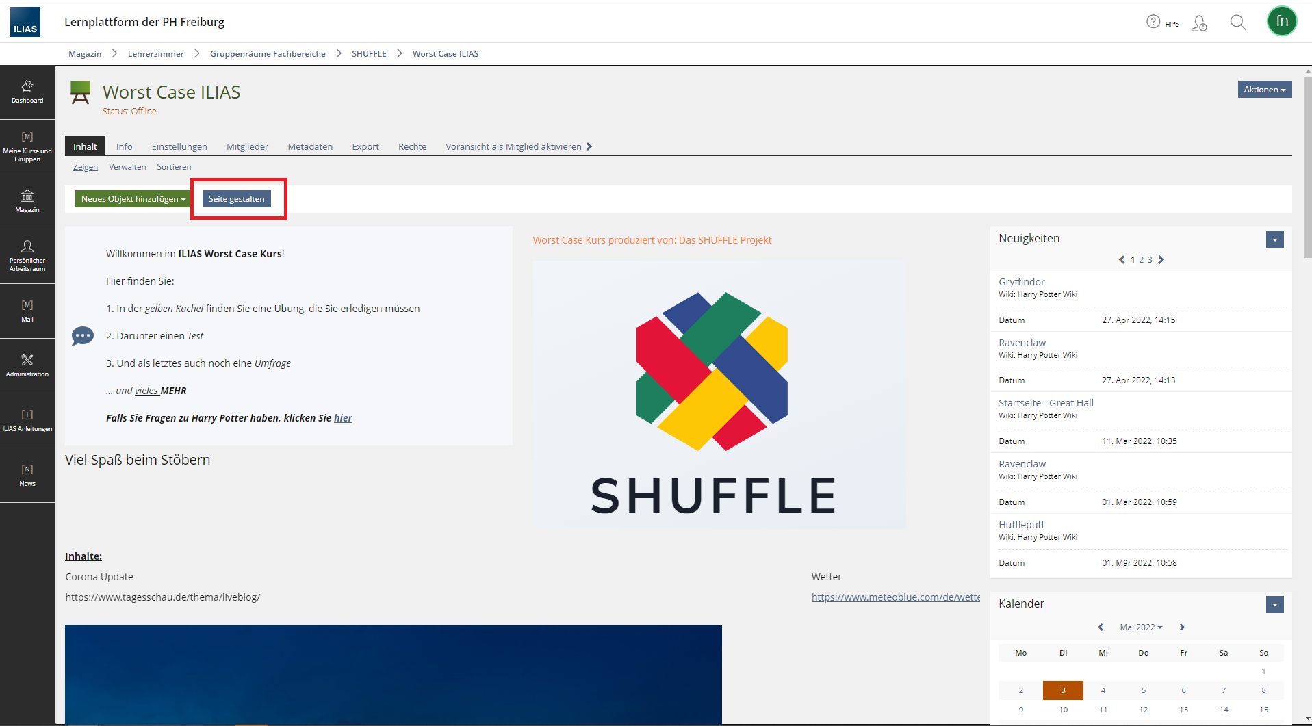This screenshot has width=1312, height=726.
Task: Click the green user avatar fn
Action: click(1281, 21)
